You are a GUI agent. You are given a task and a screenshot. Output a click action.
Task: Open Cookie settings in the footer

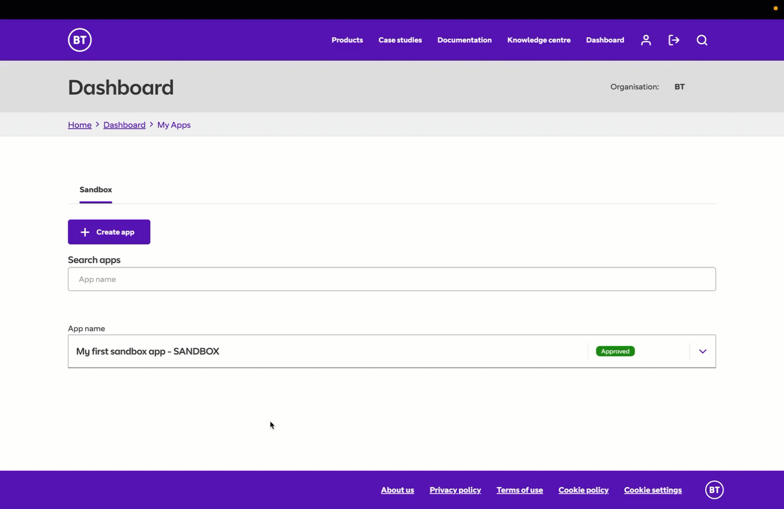pyautogui.click(x=653, y=490)
